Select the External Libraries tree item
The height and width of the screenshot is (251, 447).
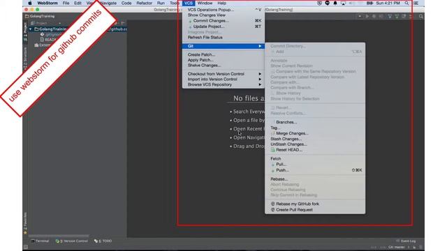pos(42,45)
